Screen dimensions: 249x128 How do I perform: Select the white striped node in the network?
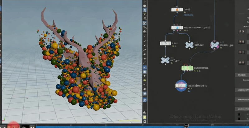165,44
